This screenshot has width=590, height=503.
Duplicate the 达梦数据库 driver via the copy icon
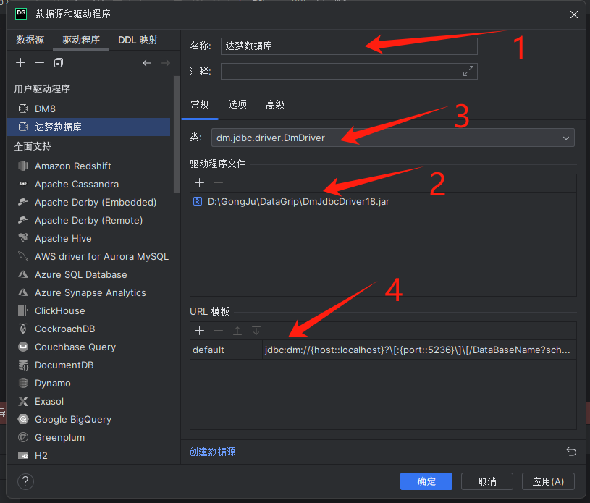[x=60, y=63]
